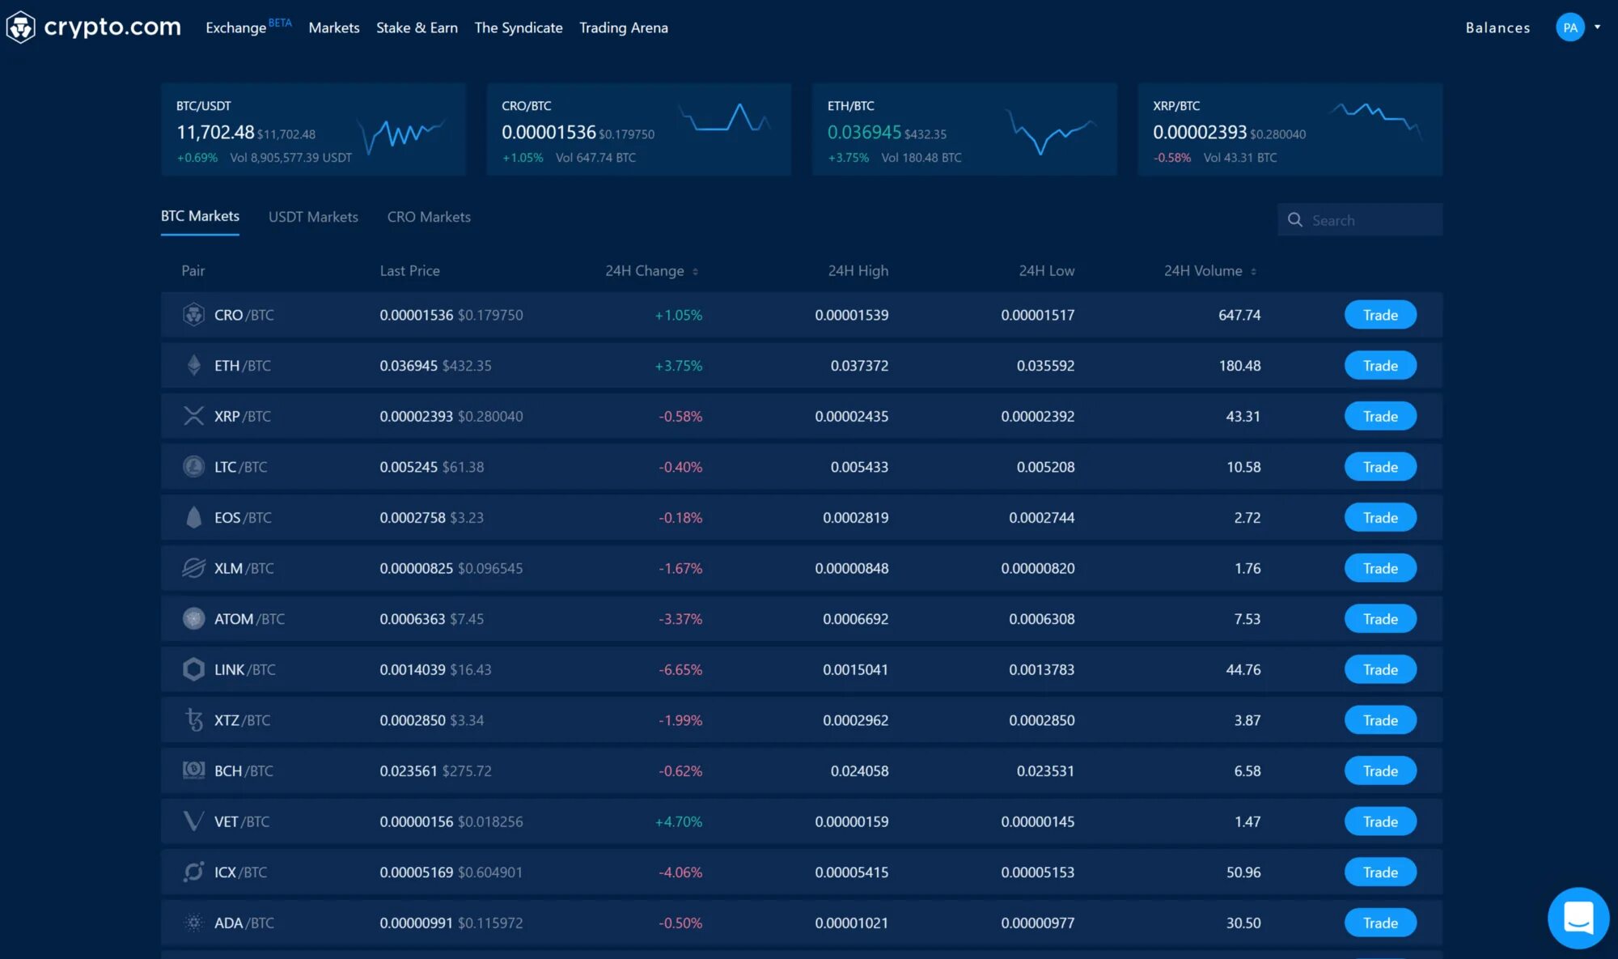Expand the PA account dropdown arrow

[x=1597, y=27]
